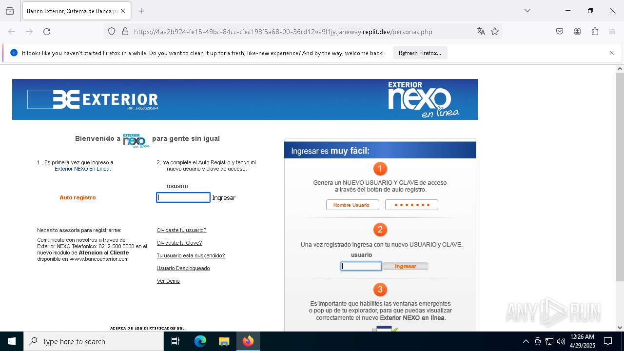Click the Refresh Firefox button

pos(420,53)
